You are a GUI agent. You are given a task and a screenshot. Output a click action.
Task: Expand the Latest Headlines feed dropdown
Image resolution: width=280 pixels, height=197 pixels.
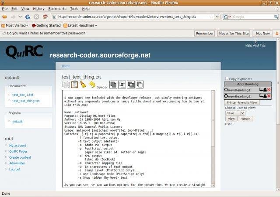(x=80, y=25)
